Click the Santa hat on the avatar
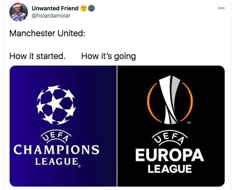This screenshot has height=190, width=235. pos(16,5)
